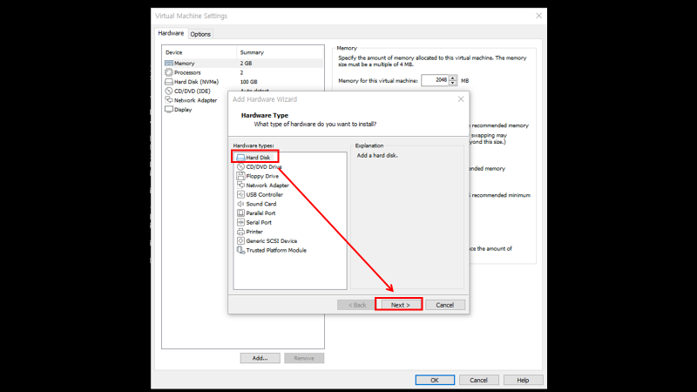Screen dimensions: 697x392
Task: Increase memory with the stepper up arrow
Action: pos(453,78)
